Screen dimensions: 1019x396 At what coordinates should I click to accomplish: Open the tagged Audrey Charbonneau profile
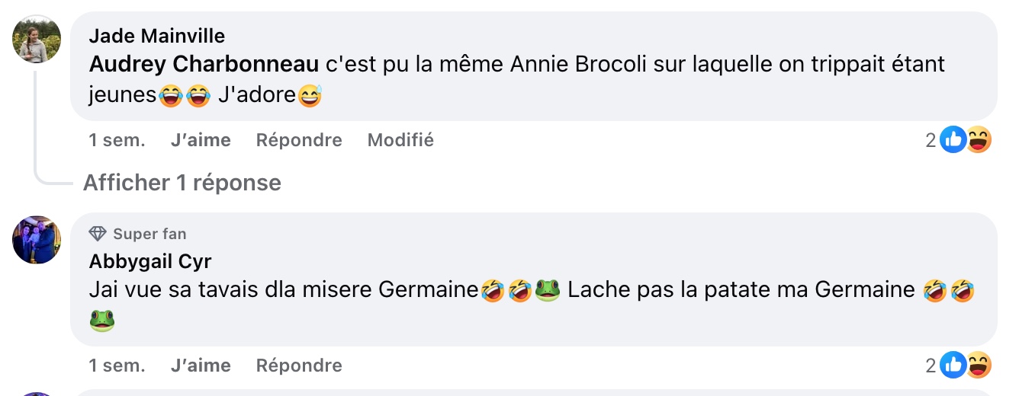click(204, 65)
